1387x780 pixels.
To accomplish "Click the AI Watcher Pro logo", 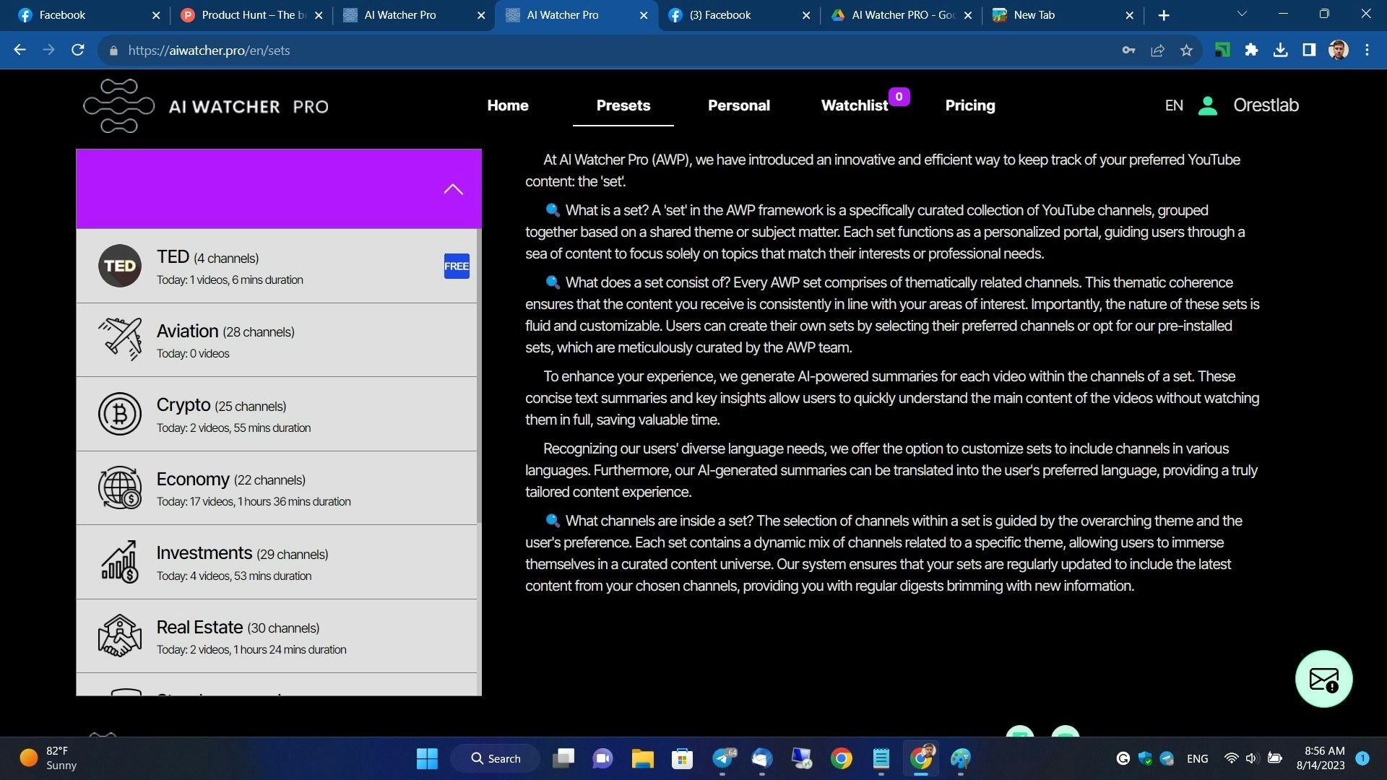I will [x=206, y=106].
